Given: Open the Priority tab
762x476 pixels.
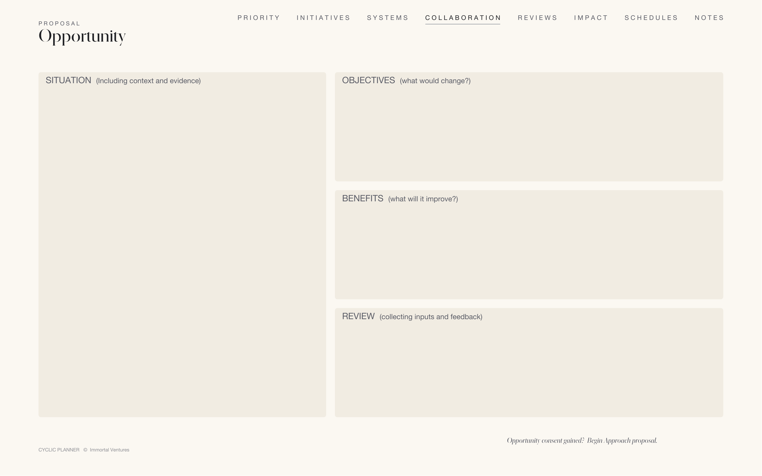Looking at the screenshot, I should point(259,18).
